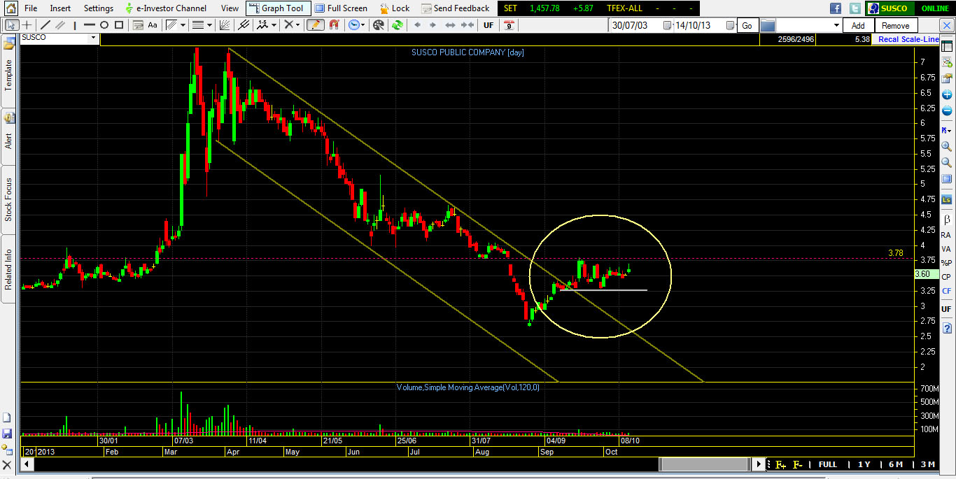The width and height of the screenshot is (956, 479).
Task: Toggle Lock in the menu bar
Action: [395, 8]
